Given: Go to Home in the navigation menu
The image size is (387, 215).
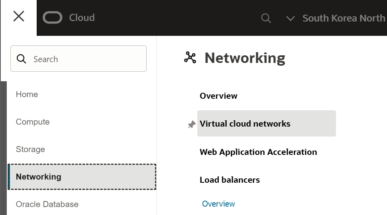Looking at the screenshot, I should (27, 94).
